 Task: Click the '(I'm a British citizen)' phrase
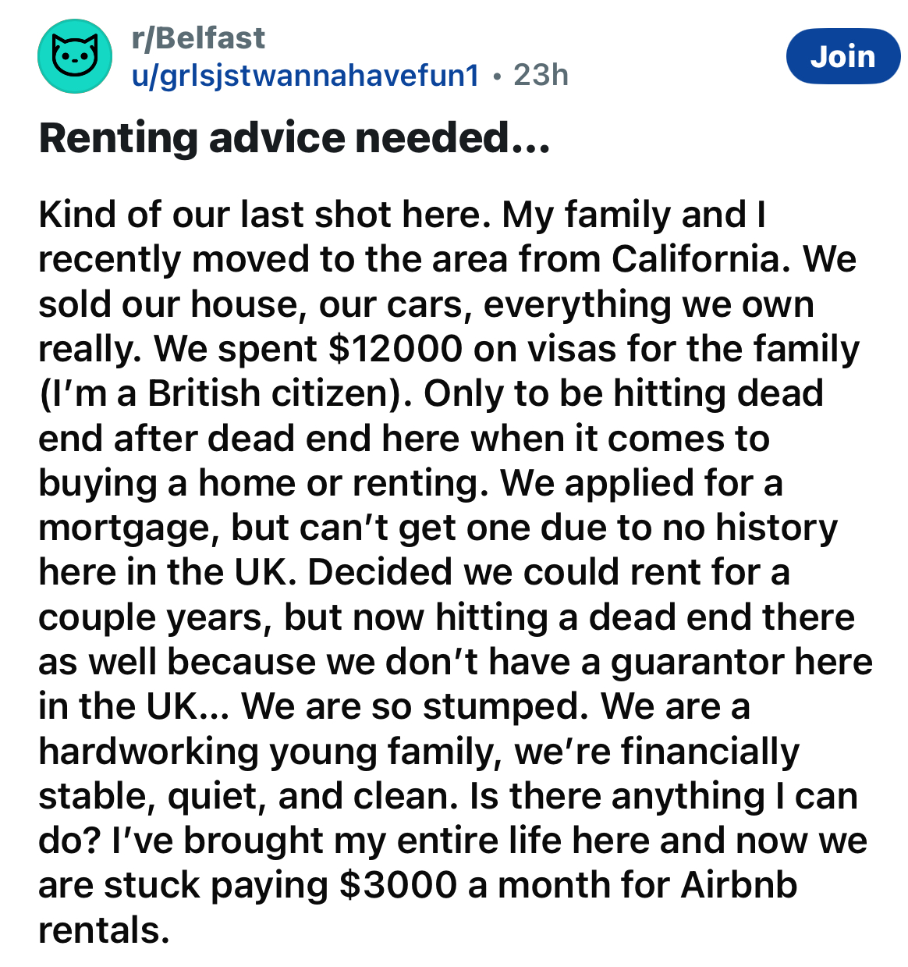[x=225, y=393]
